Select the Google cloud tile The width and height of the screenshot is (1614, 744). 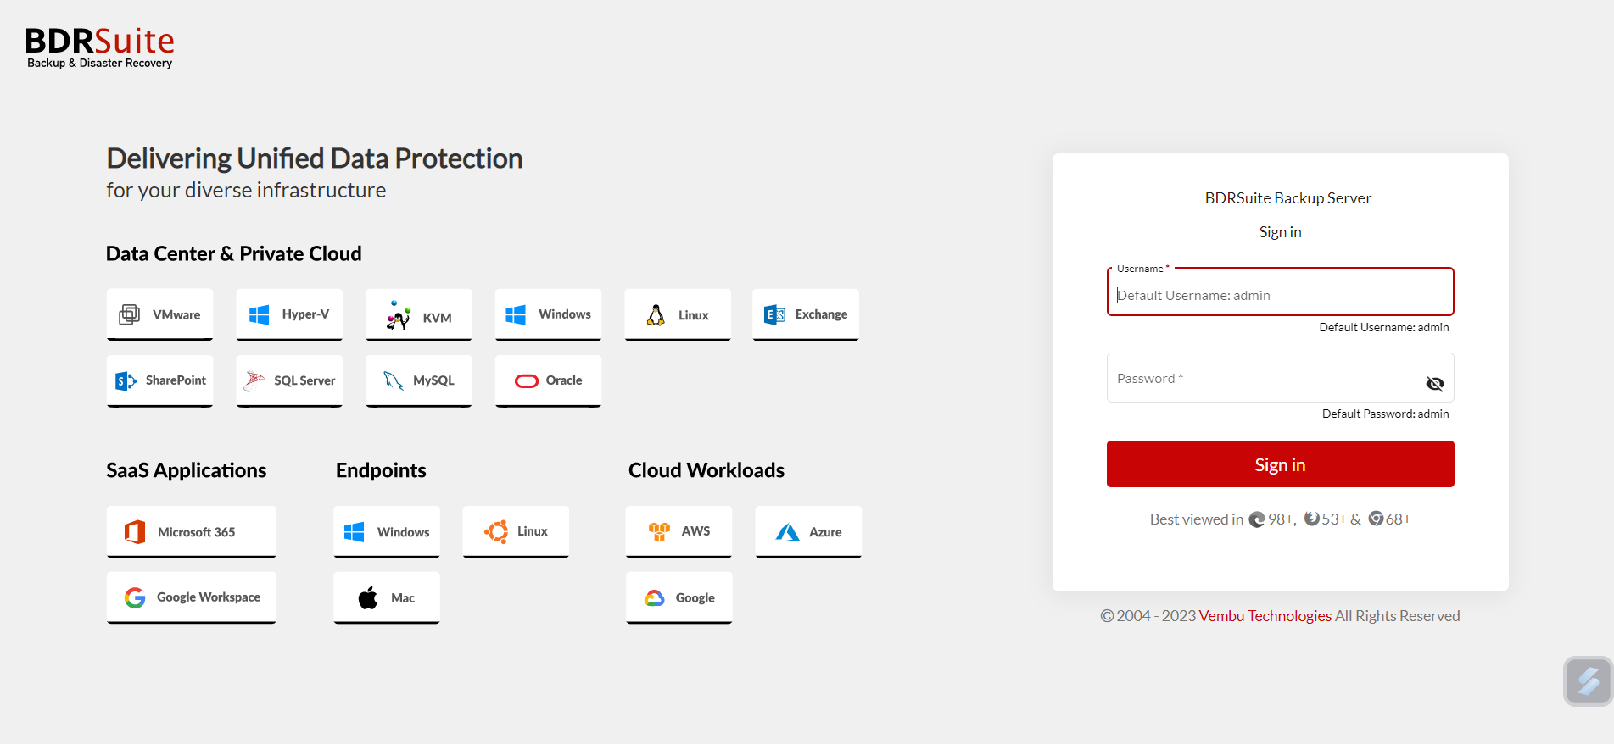pyautogui.click(x=679, y=597)
